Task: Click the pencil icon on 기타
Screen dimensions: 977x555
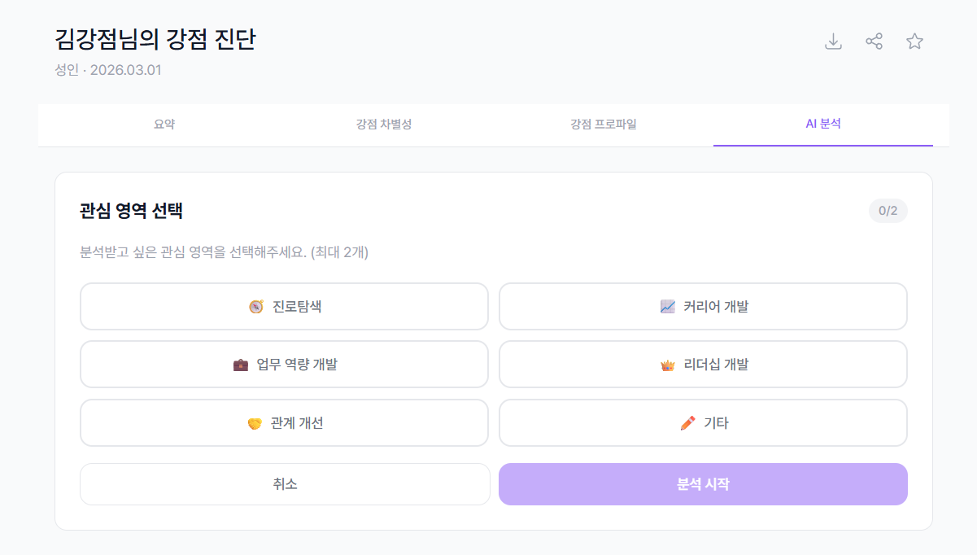Action: click(x=687, y=422)
